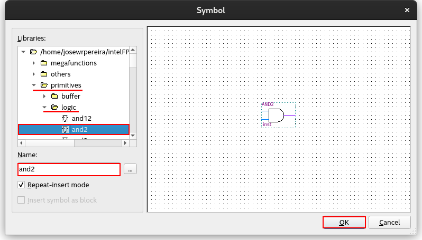This screenshot has width=422, height=240.
Task: Click the Name input field
Action: 69,169
